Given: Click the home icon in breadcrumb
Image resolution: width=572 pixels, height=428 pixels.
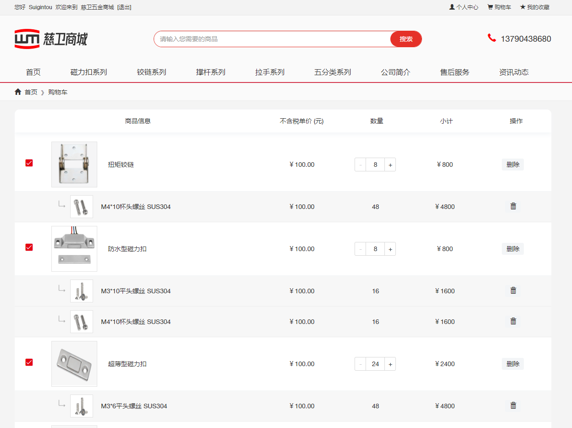Looking at the screenshot, I should 18,92.
